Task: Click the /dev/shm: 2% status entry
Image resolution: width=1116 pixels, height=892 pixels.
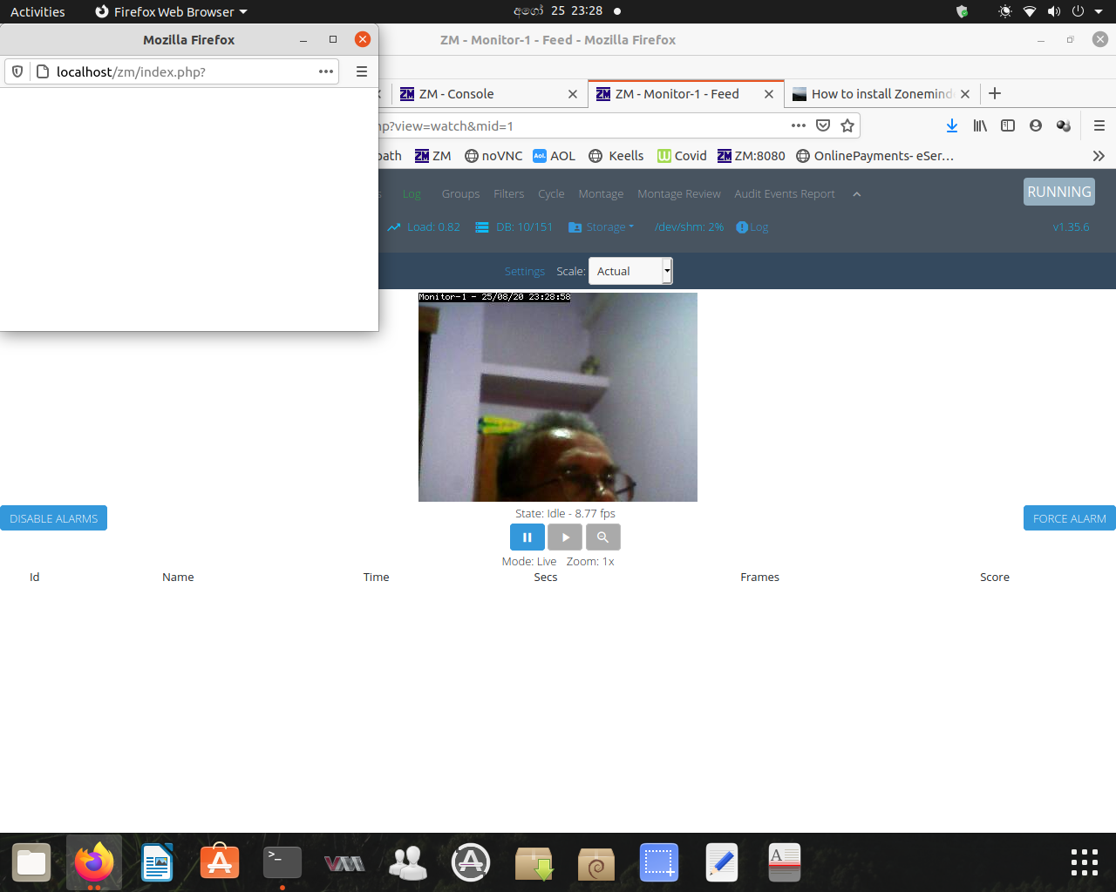Action: tap(689, 227)
